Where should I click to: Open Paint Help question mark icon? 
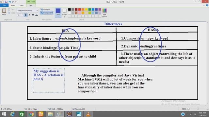pos(207,5)
